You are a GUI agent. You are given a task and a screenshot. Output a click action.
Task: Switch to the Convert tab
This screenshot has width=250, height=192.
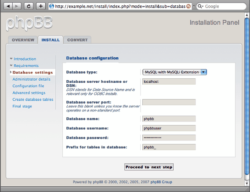[77, 40]
